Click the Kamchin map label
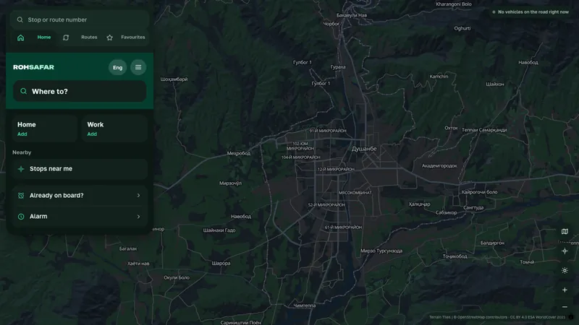Image resolution: width=579 pixels, height=325 pixels. pyautogui.click(x=439, y=77)
